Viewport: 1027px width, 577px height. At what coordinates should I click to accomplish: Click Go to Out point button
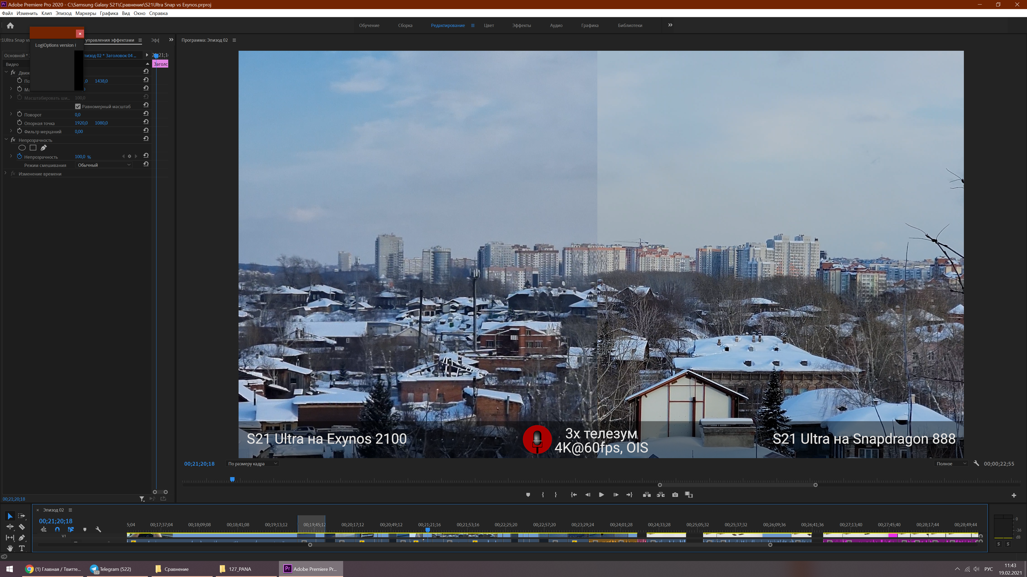point(630,494)
